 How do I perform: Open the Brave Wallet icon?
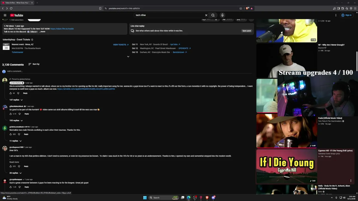pyautogui.click(x=343, y=8)
